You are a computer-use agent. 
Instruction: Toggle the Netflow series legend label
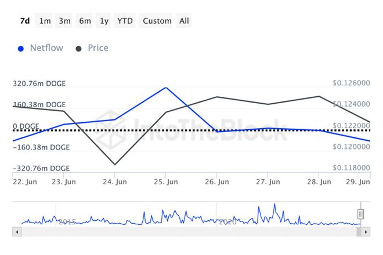point(46,48)
